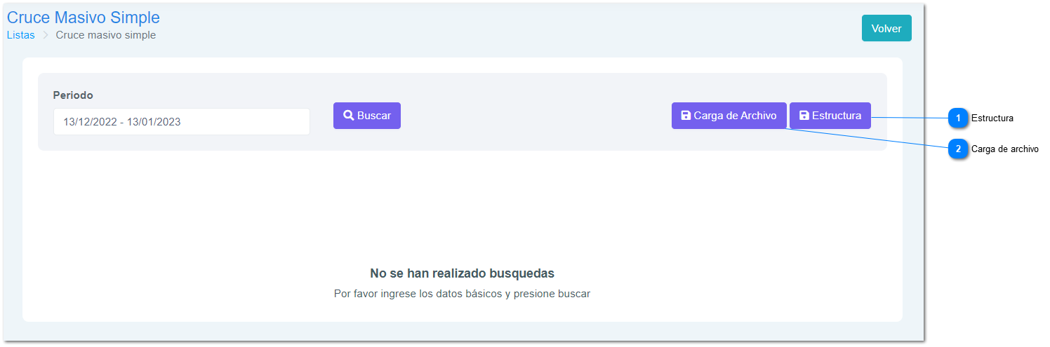Select the Cruce masivo simple breadcrumb item
Viewport: 1050px width, 347px height.
pos(106,35)
